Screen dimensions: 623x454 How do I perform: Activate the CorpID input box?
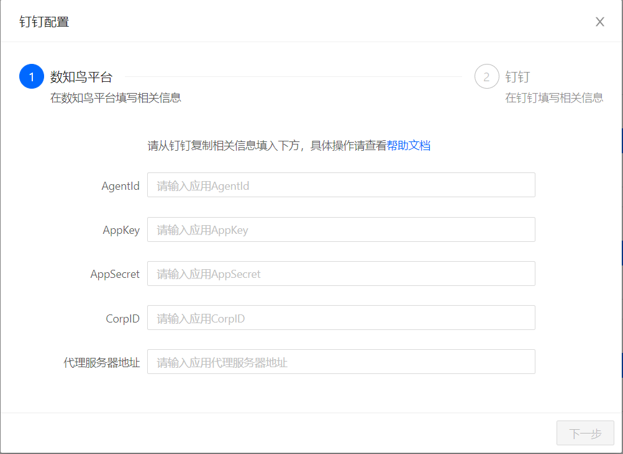[x=341, y=318]
